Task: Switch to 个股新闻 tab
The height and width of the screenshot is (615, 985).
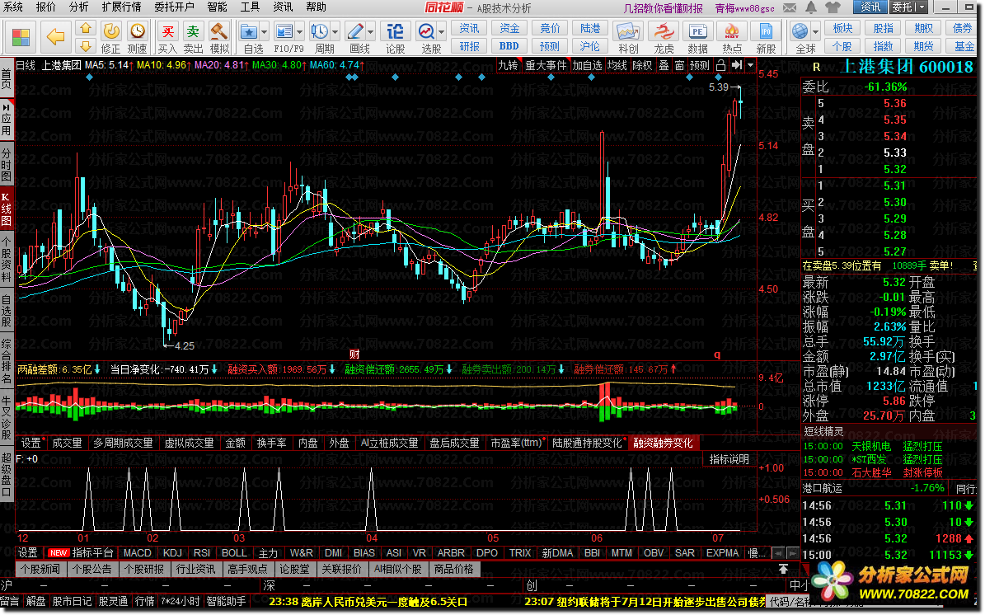Action: point(40,569)
